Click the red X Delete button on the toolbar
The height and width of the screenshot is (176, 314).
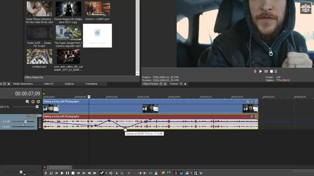[129, 173]
